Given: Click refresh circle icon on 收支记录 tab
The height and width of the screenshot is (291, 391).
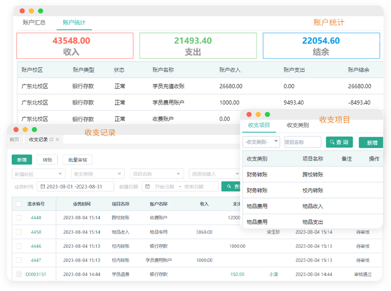Looking at the screenshot, I should click(52, 139).
